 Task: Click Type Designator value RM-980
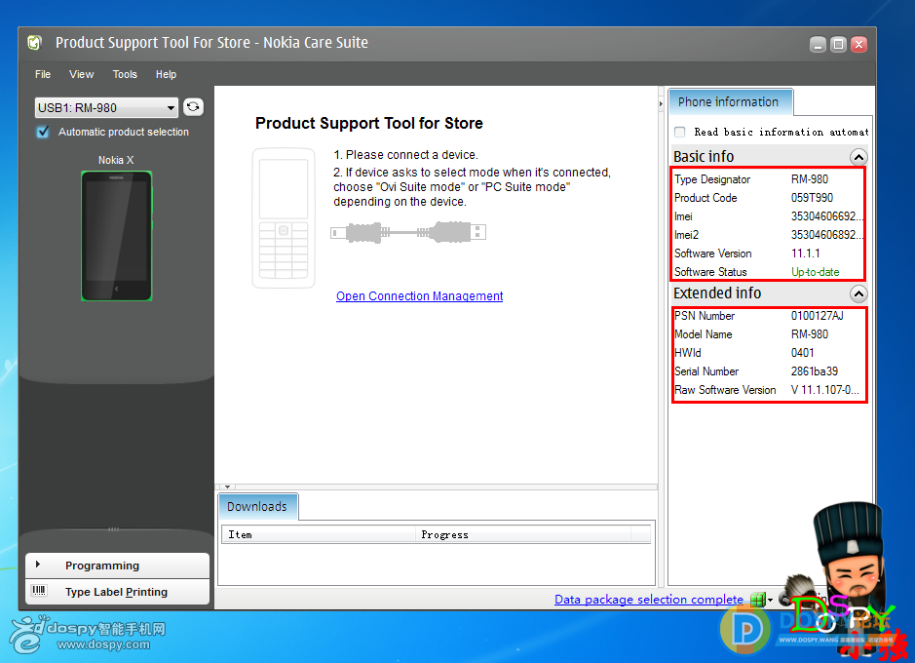coord(810,179)
